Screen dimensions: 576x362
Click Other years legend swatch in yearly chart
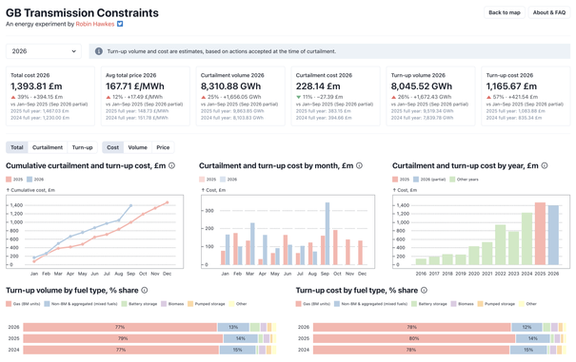[x=452, y=180]
